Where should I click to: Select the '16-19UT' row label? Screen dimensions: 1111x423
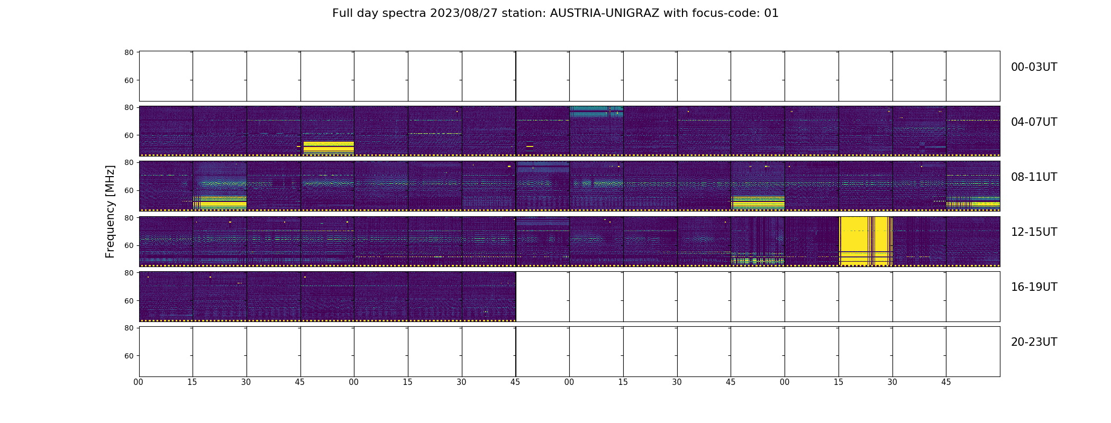(1034, 287)
